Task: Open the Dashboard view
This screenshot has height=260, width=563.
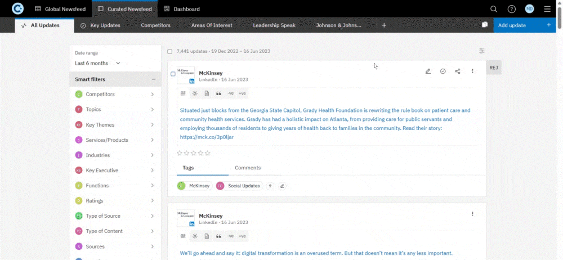Action: pos(182,9)
